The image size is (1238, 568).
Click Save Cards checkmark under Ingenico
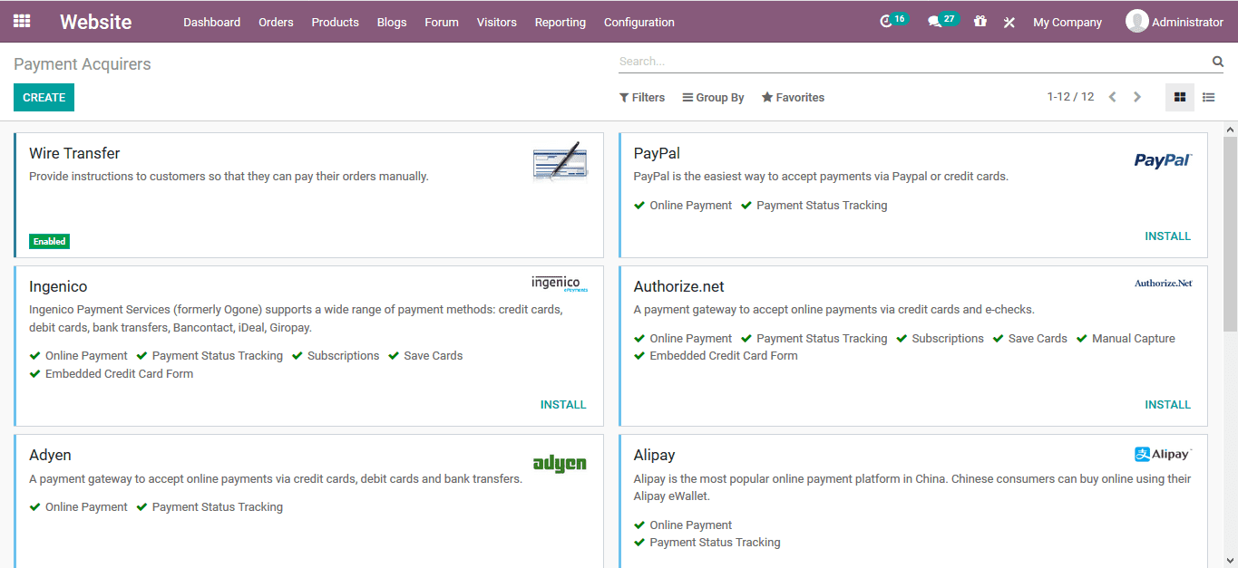(394, 355)
